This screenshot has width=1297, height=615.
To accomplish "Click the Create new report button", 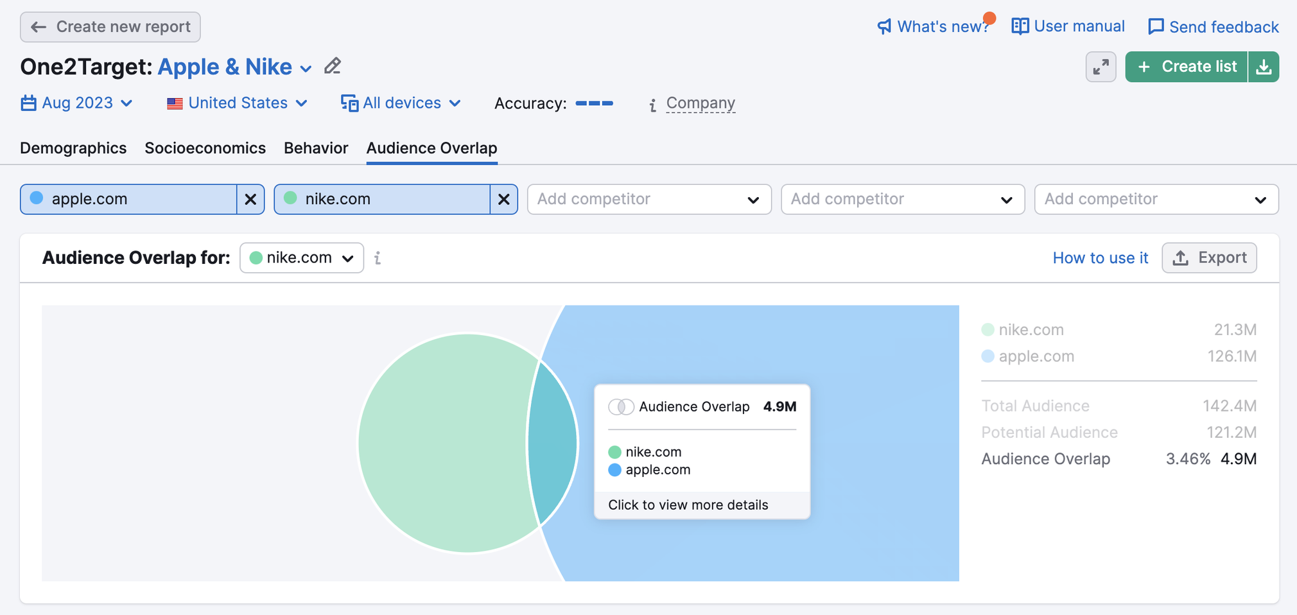I will click(x=110, y=27).
